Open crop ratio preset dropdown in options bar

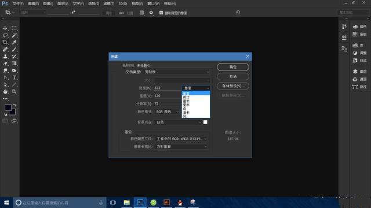33,13
